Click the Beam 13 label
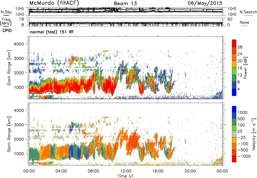Viewport: 257px width, 178px height. [x=125, y=4]
